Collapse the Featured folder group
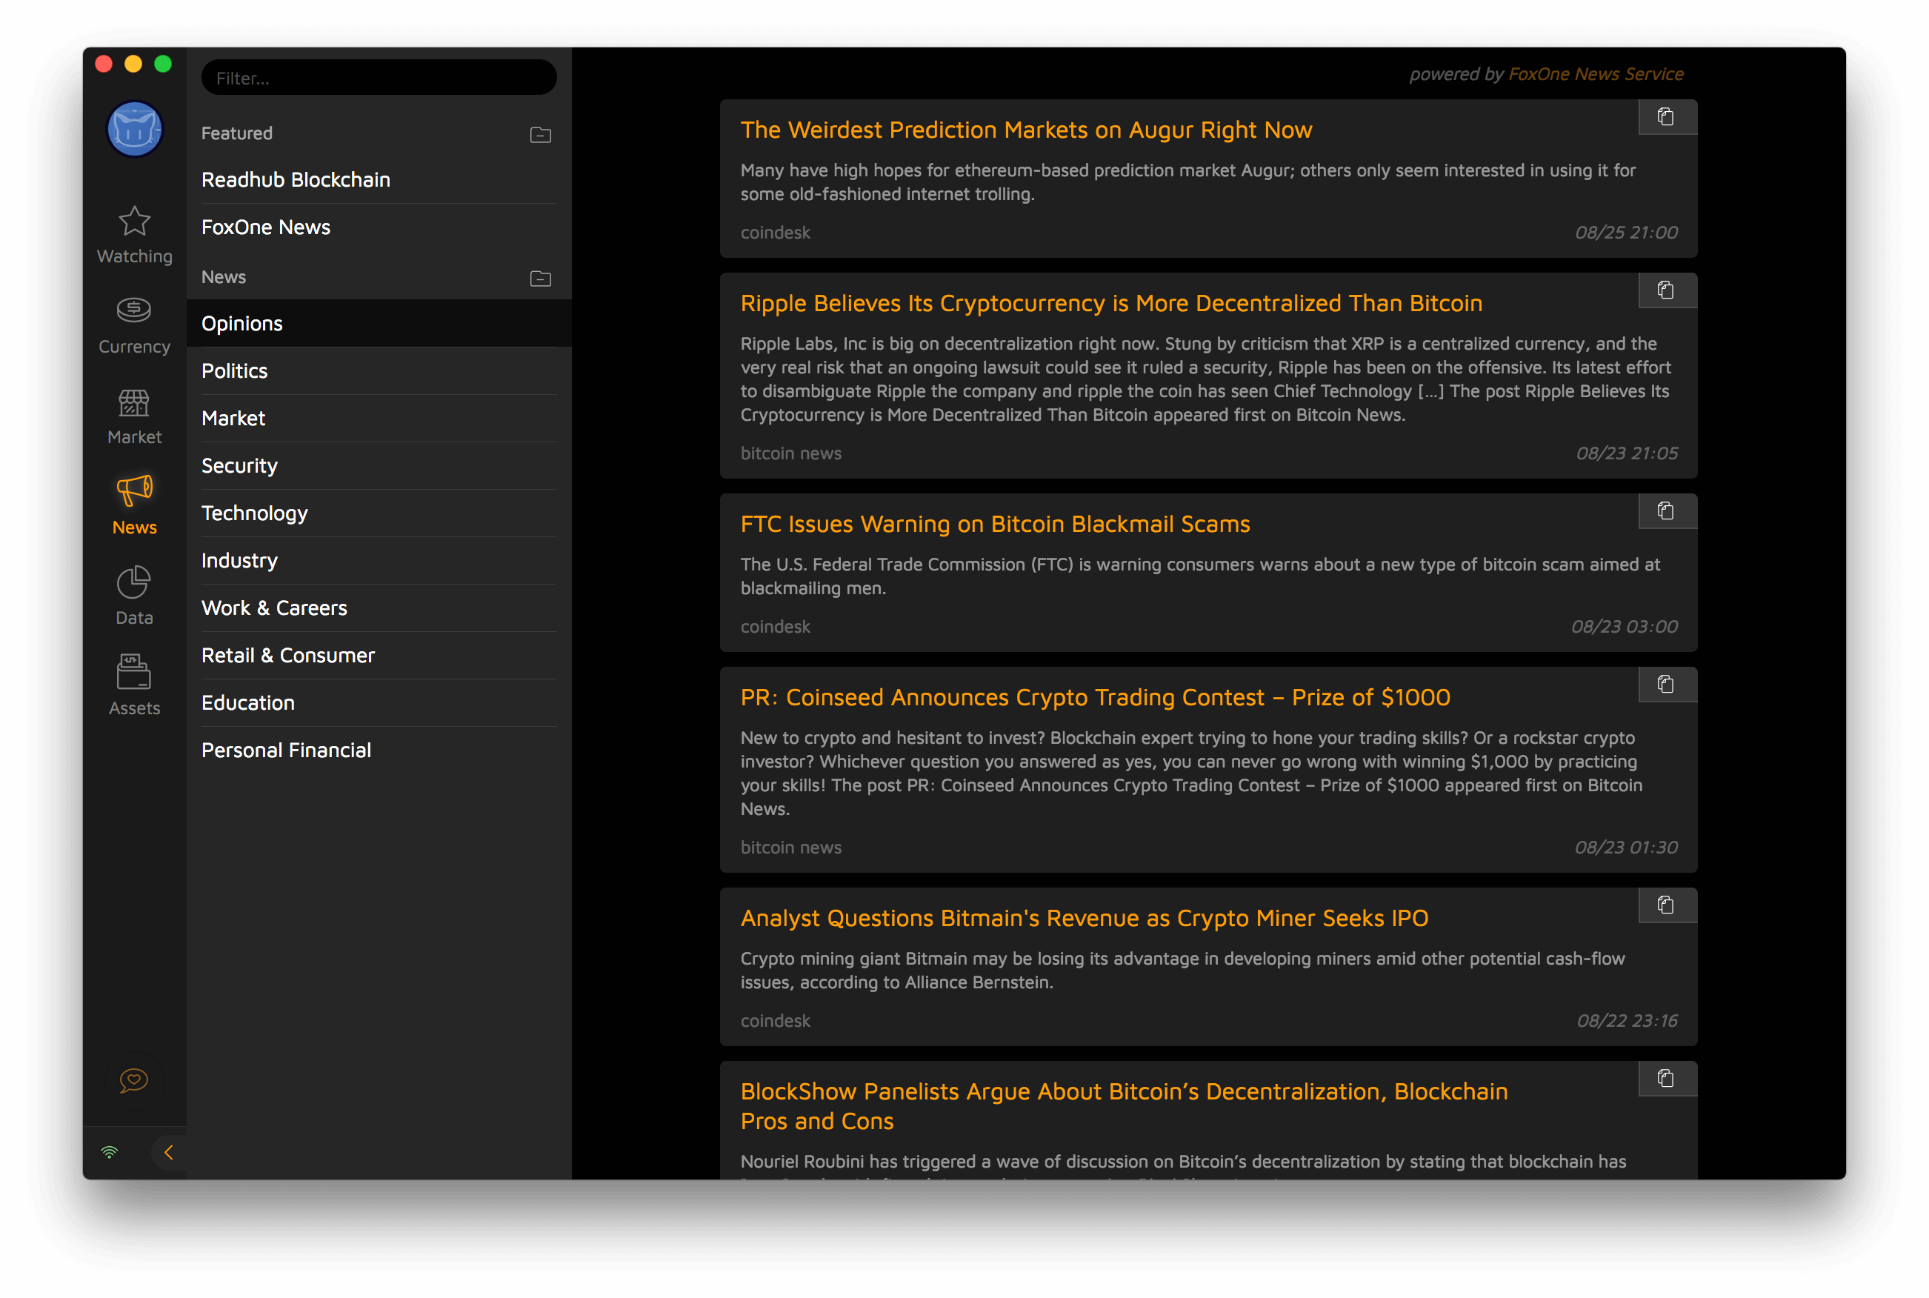Screen dimensions: 1929x1298 (540, 134)
